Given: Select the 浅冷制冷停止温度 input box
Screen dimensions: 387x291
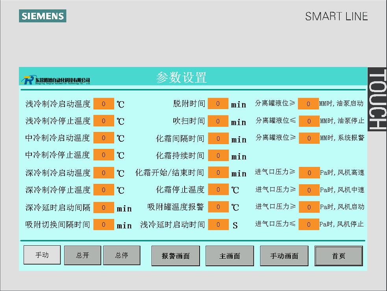Looking at the screenshot, I should 104,121.
